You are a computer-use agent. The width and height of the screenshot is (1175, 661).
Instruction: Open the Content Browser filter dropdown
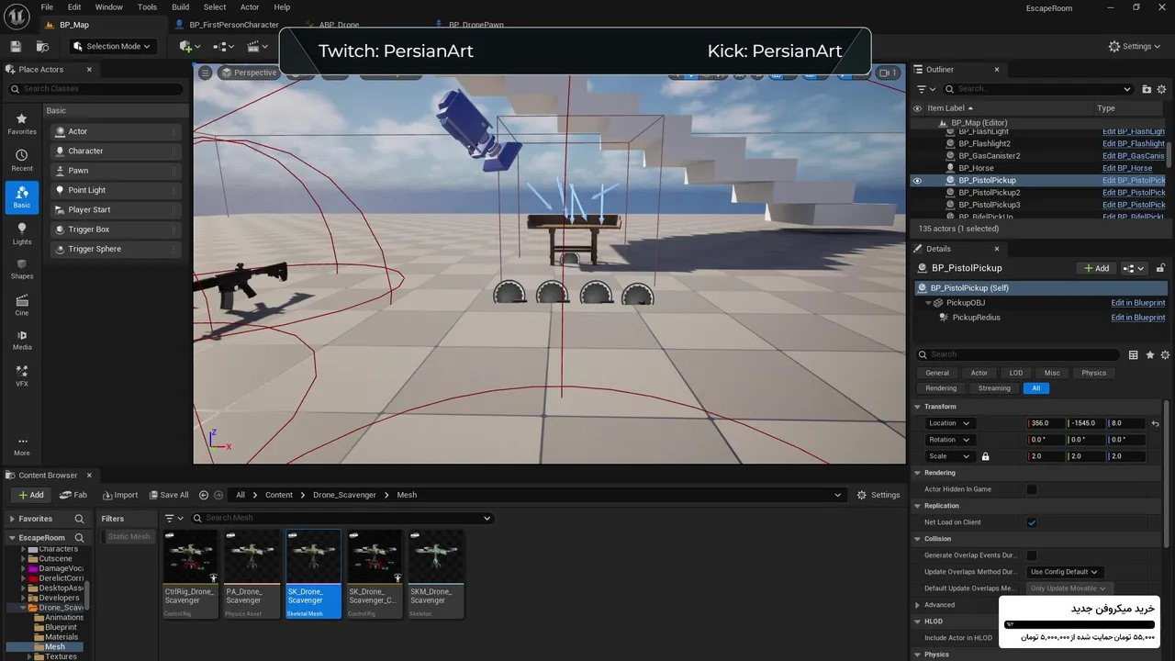[x=173, y=519]
